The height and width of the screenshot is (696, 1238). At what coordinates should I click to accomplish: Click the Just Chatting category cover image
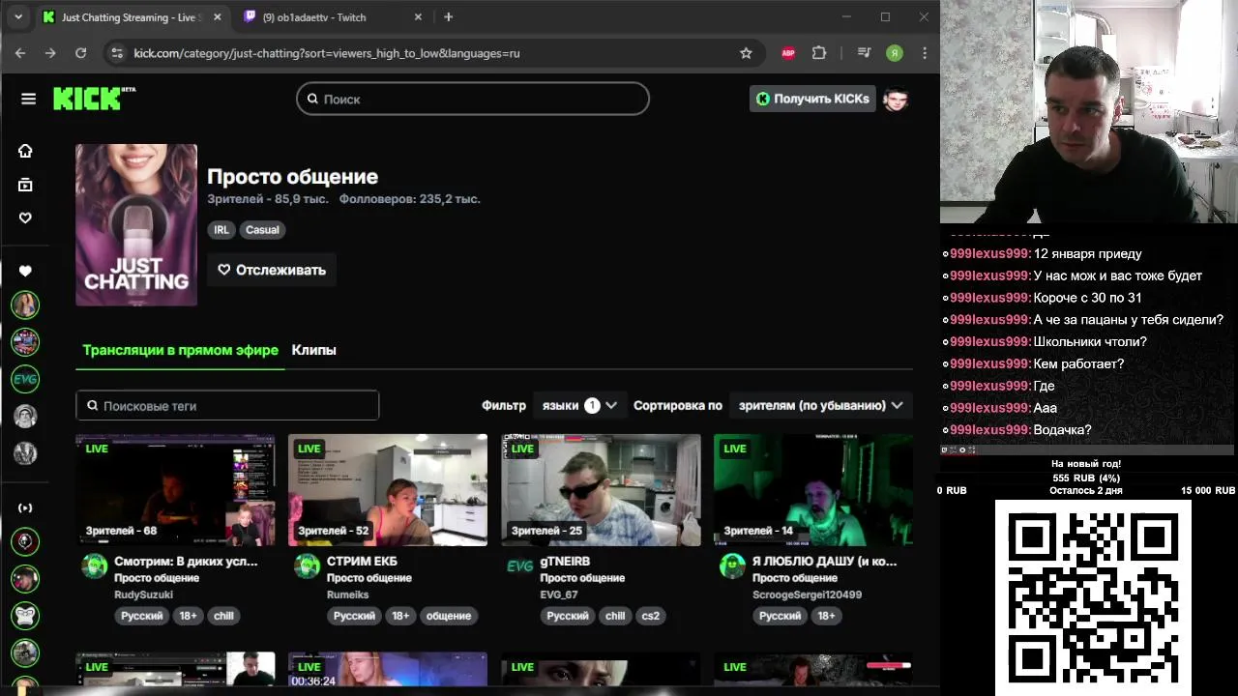[x=136, y=225]
